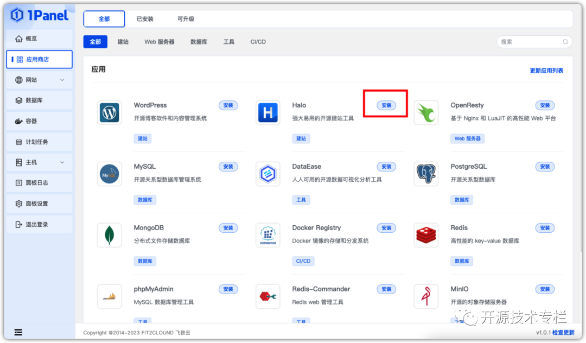This screenshot has width=586, height=343.
Task: Click CI/CD tag under Docker Registry
Action: click(x=303, y=261)
